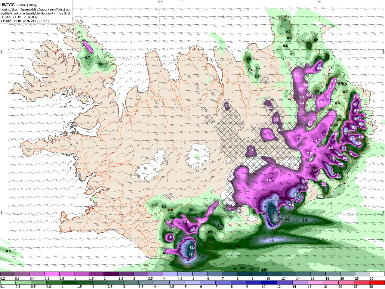Click the 'slydda/snjókoma' legend description line
The height and width of the screenshot is (289, 385).
click(36, 13)
